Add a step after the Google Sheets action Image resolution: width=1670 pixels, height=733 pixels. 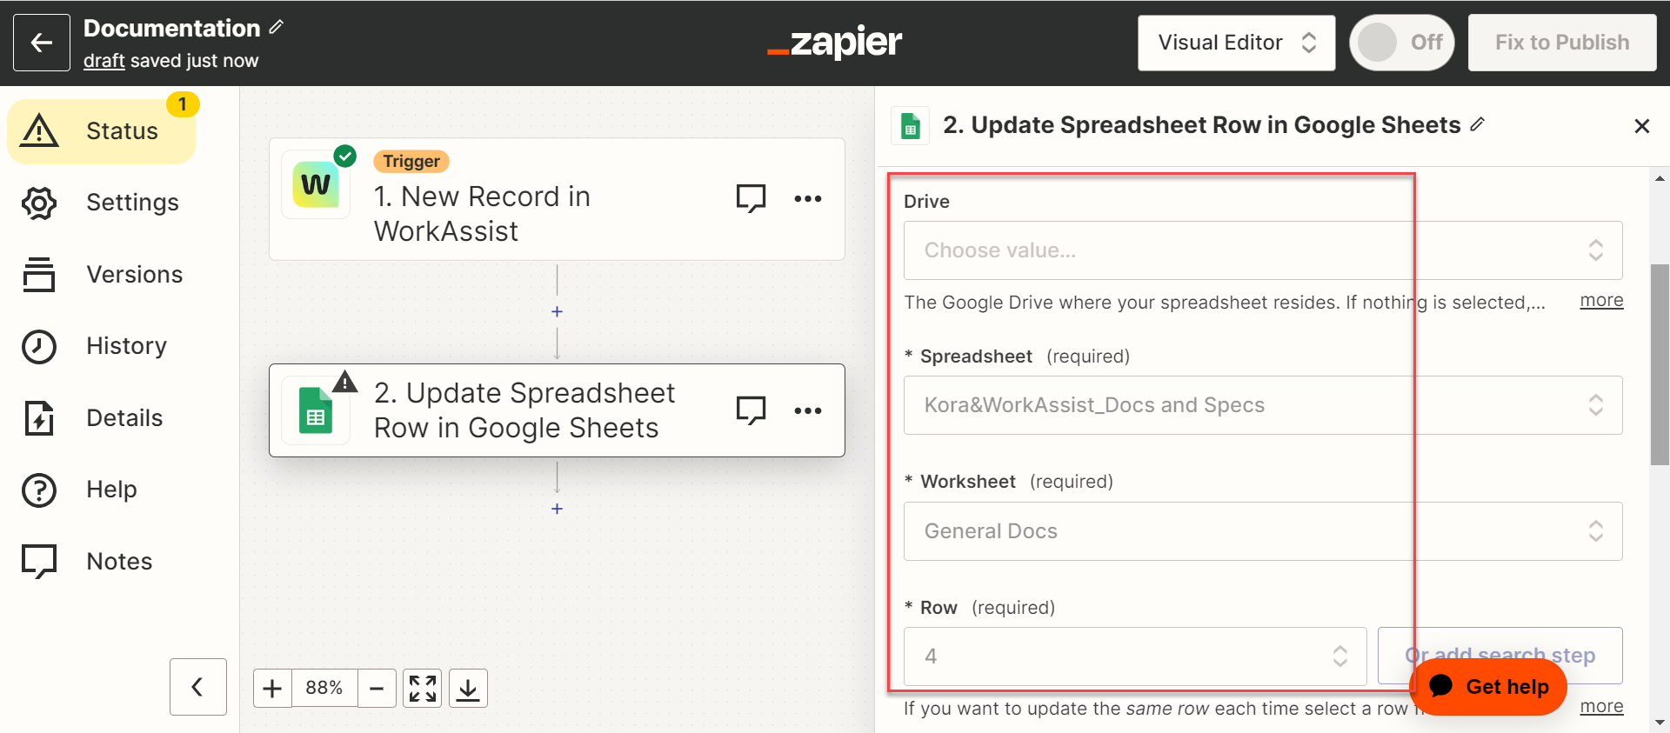click(x=558, y=509)
